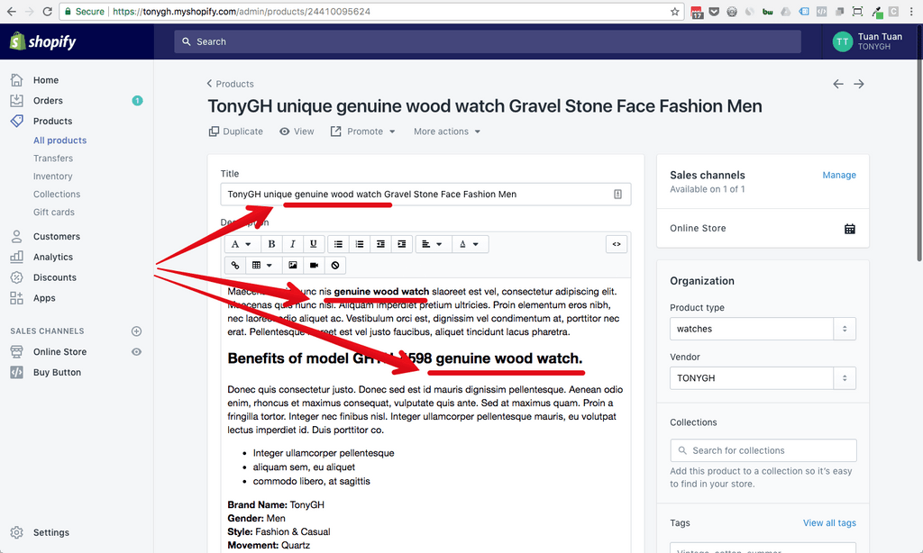Open Settings in the sidebar

pyautogui.click(x=50, y=532)
